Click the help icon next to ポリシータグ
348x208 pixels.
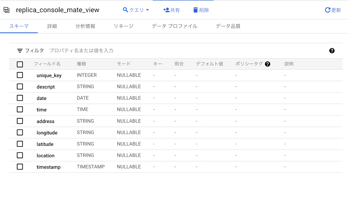click(x=268, y=64)
